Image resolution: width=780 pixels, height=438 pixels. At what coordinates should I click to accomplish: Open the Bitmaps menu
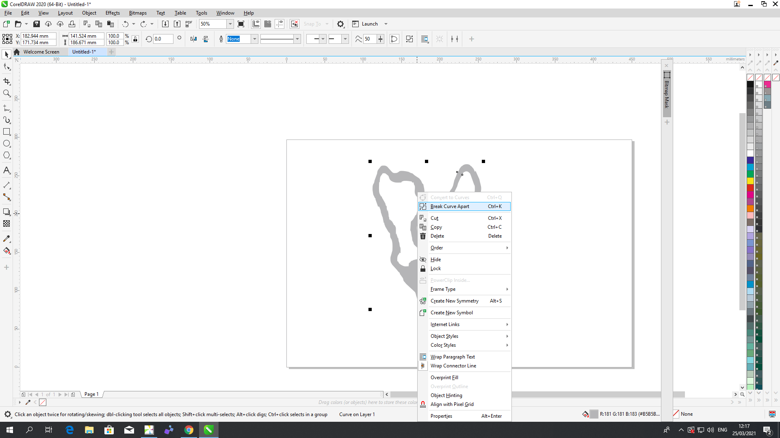coord(138,13)
